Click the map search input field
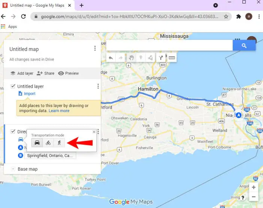Image resolution: width=263 pixels, height=208 pixels. click(x=169, y=46)
